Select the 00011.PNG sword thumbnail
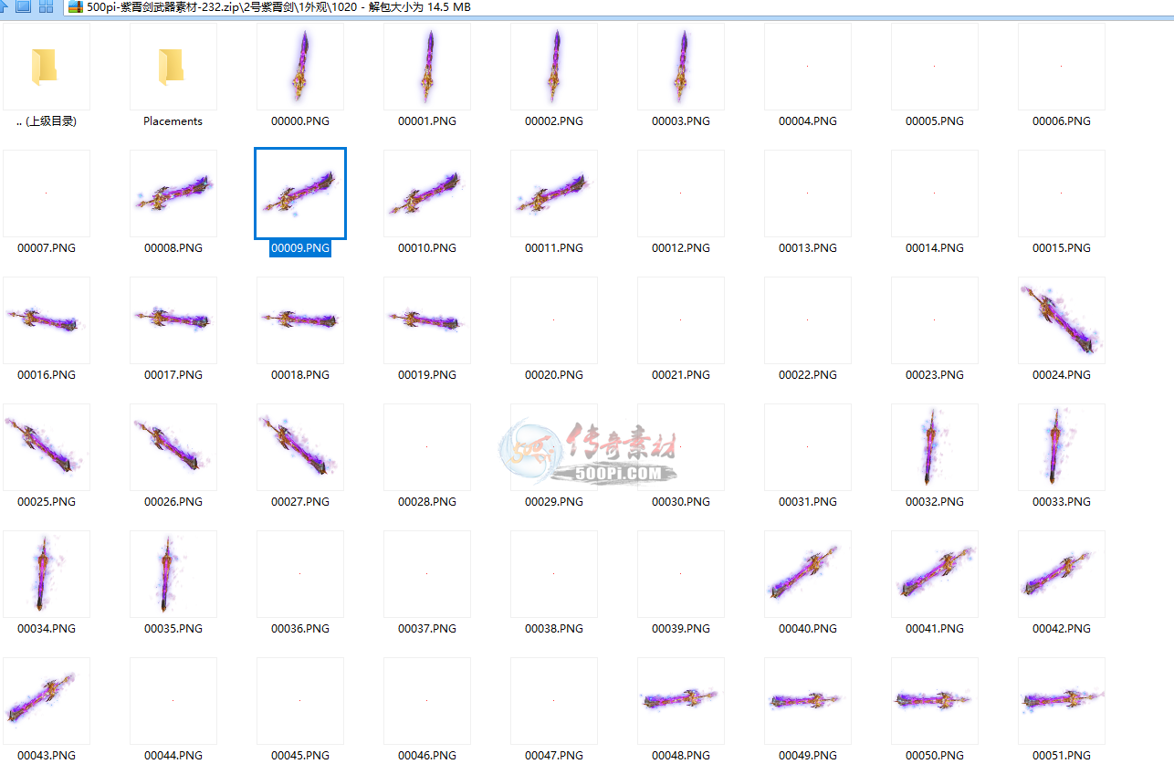The height and width of the screenshot is (764, 1174). coord(554,194)
